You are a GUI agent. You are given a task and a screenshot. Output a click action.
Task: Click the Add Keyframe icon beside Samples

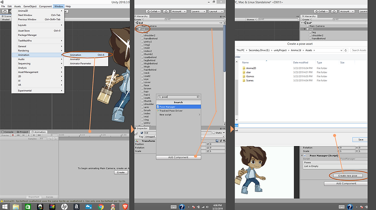[x=50, y=138]
